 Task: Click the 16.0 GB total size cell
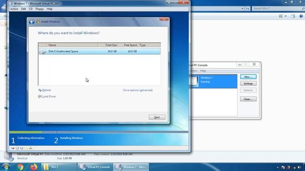point(112,51)
